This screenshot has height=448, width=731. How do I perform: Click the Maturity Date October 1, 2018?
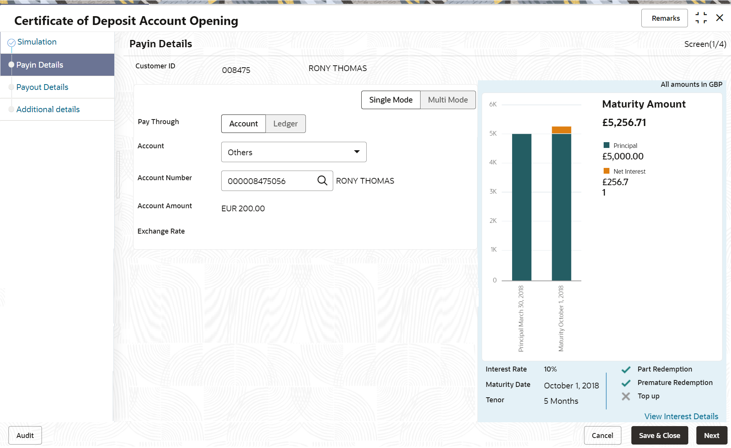point(571,386)
